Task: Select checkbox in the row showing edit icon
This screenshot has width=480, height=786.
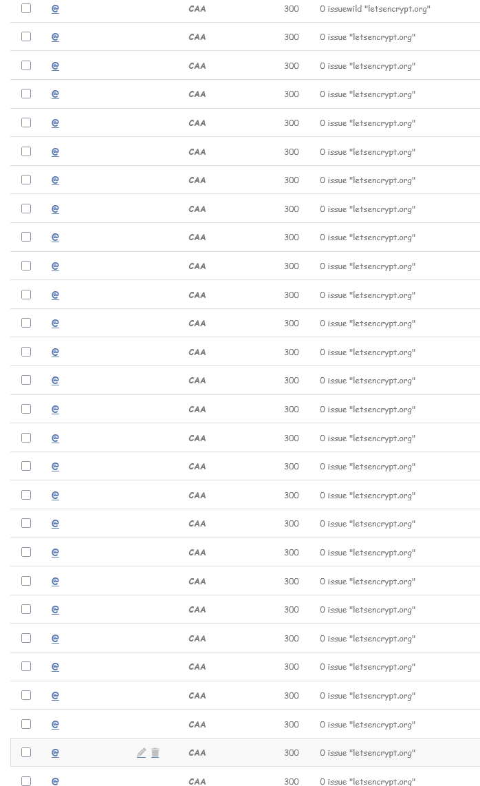Action: pyautogui.click(x=26, y=752)
